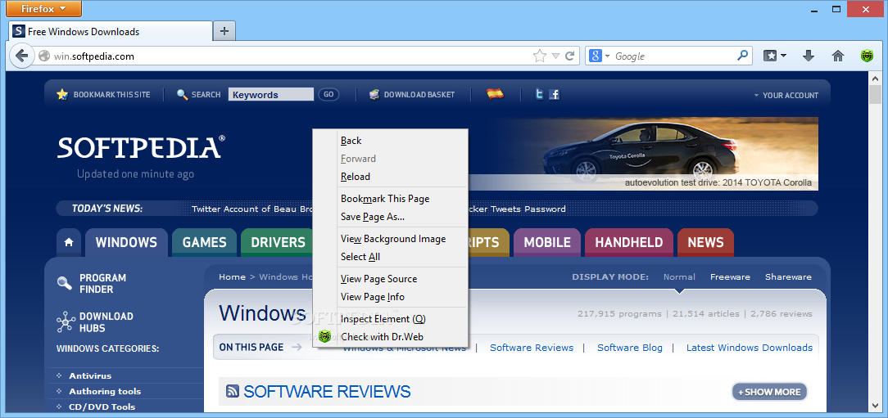
Task: Click the Spanish flag language icon
Action: [x=495, y=94]
